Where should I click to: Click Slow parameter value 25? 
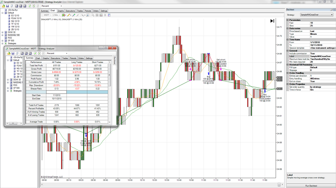(x=323, y=26)
